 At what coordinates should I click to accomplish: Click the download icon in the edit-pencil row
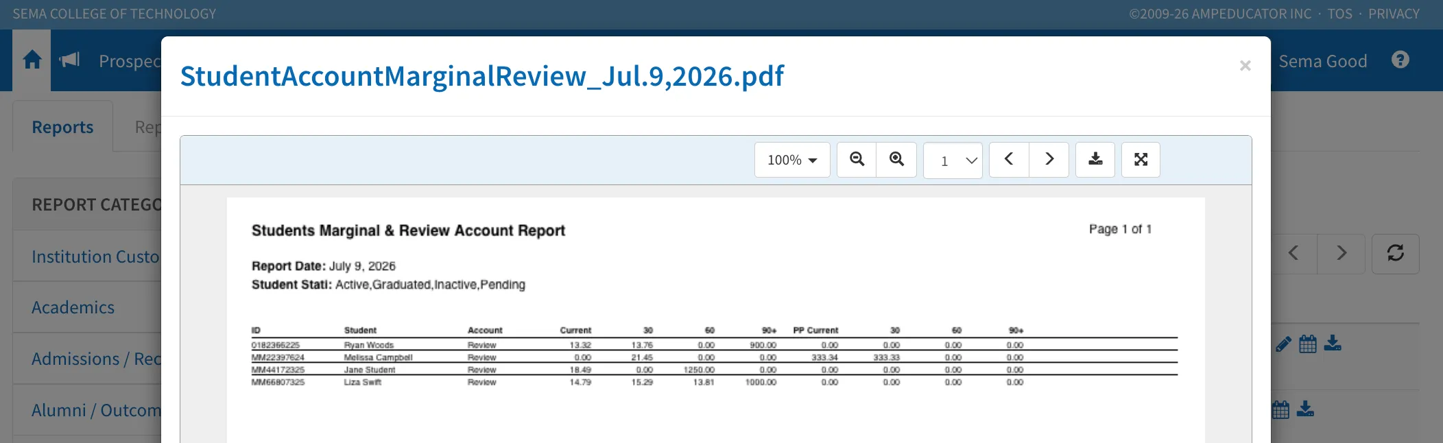[1333, 344]
